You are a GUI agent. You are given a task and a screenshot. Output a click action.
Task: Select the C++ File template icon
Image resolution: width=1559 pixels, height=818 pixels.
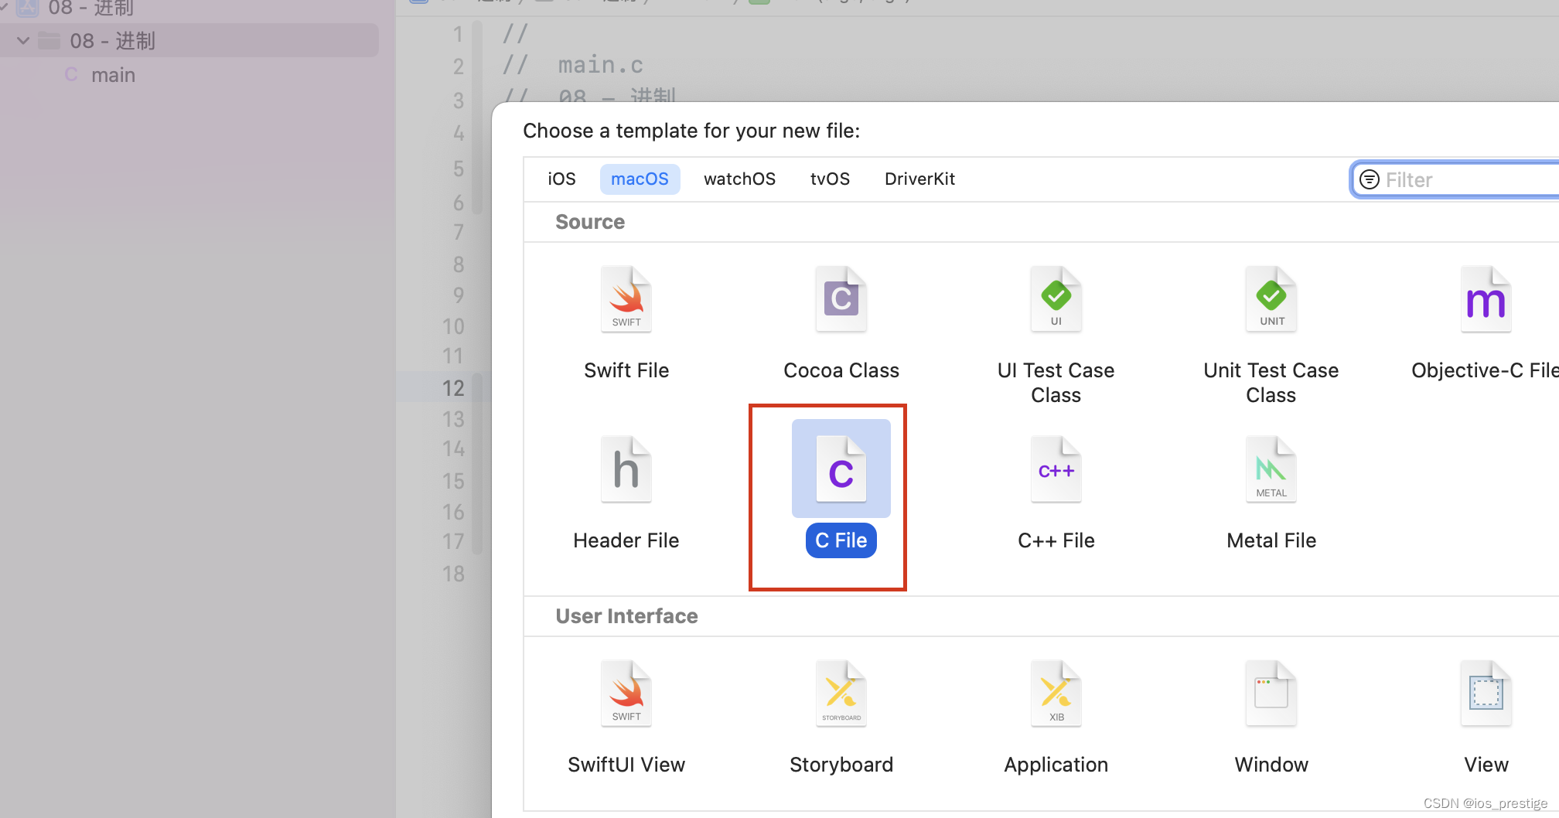pos(1056,469)
